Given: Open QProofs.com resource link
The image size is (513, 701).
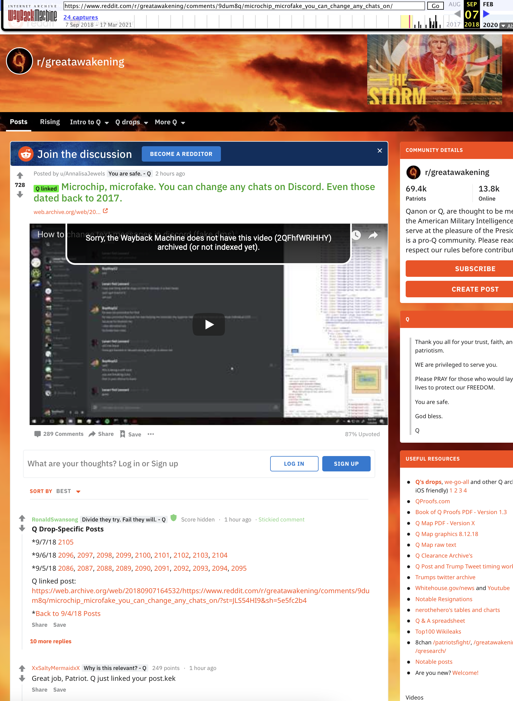Looking at the screenshot, I should pos(432,501).
